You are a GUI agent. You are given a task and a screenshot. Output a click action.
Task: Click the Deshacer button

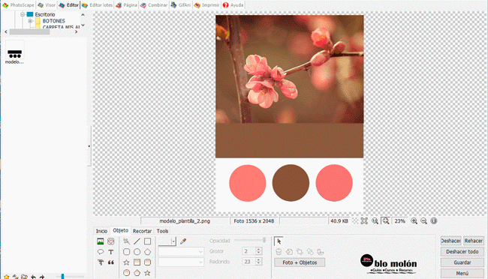[x=451, y=241]
